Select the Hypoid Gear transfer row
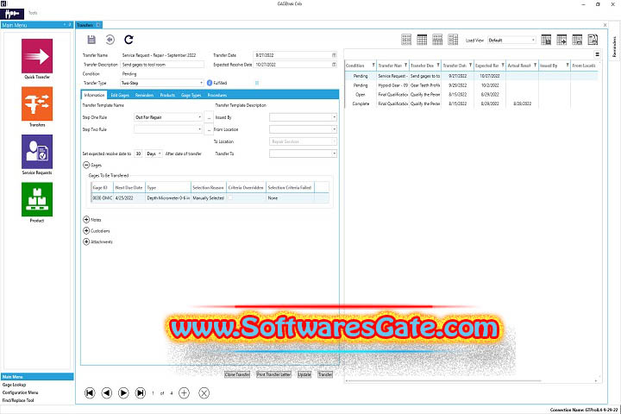Viewport: 621px width, 414px height. coord(471,85)
